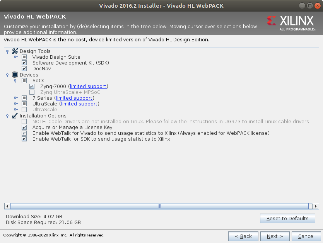Expand the UltraScale+ node
The height and width of the screenshot is (243, 323).
click(15, 109)
